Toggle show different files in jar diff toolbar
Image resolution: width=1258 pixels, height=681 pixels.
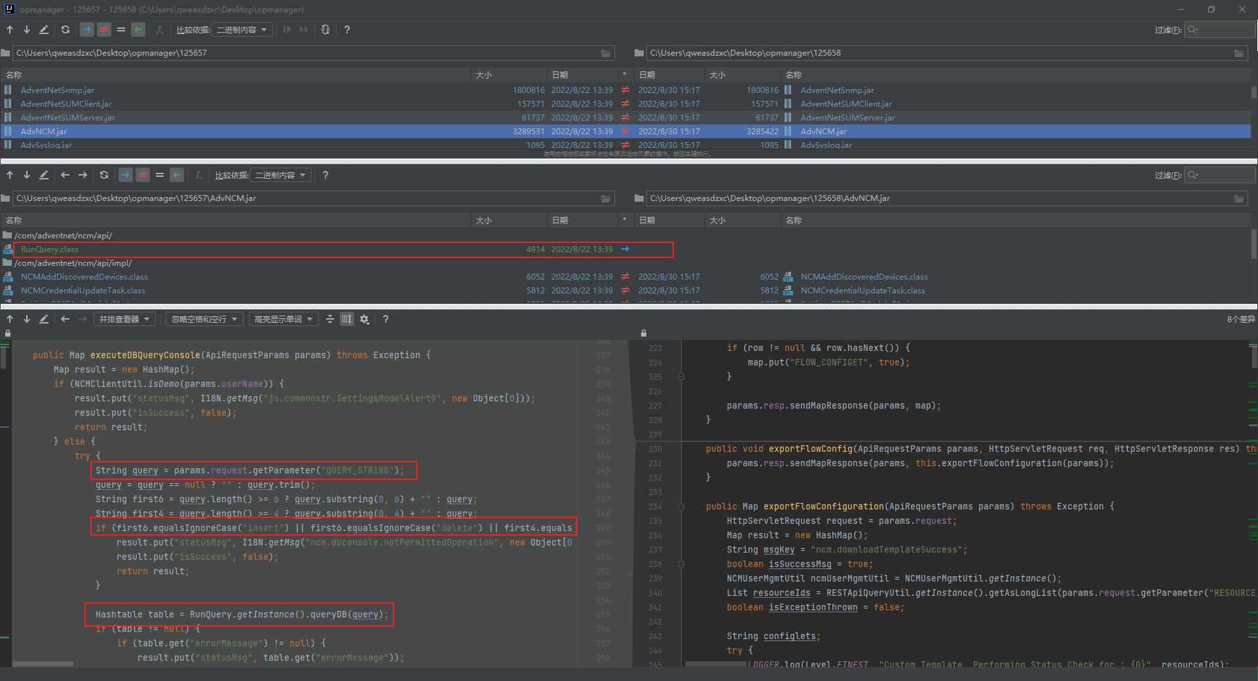point(143,175)
